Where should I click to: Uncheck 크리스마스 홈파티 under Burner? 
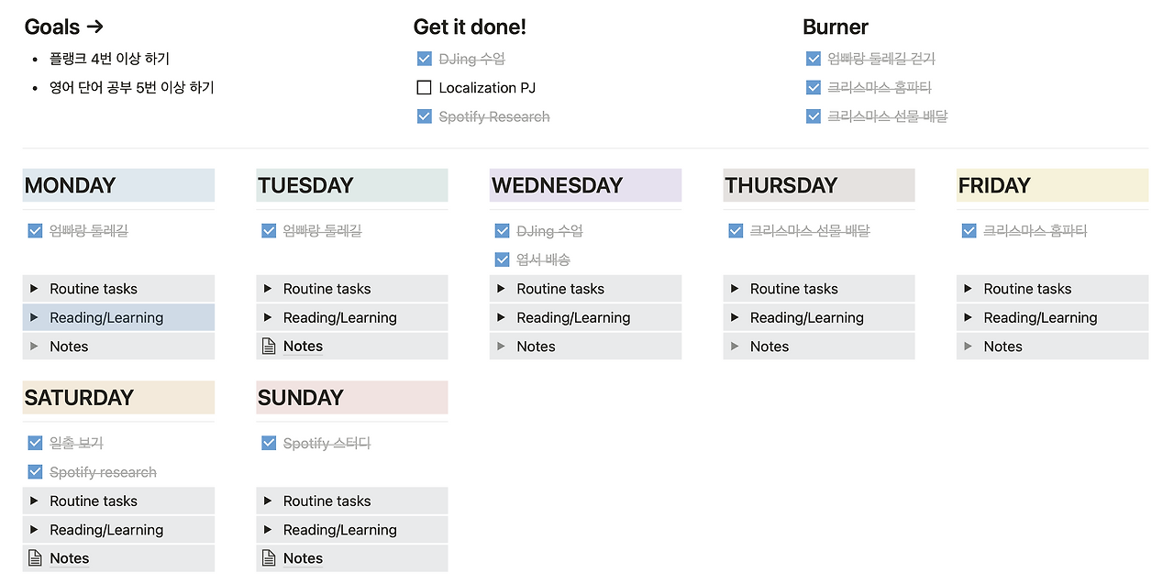tap(813, 87)
